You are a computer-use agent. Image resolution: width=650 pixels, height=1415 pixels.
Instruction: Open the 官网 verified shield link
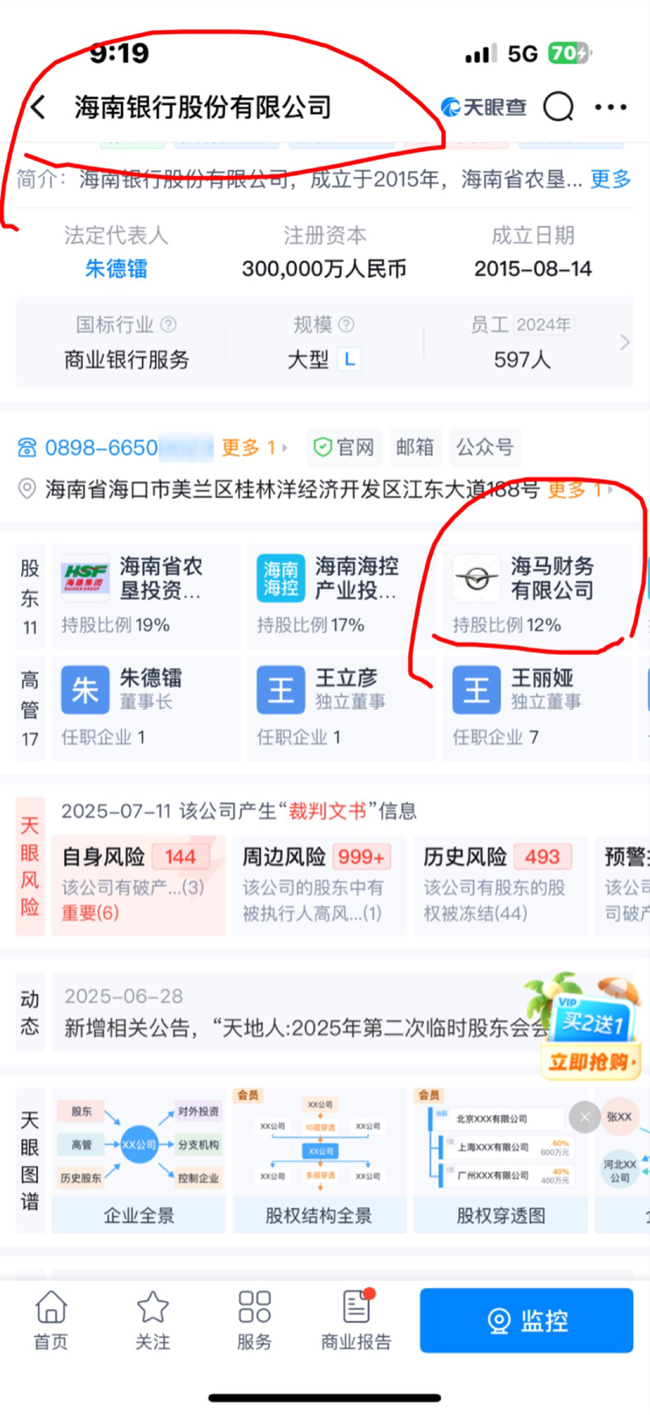pos(344,447)
